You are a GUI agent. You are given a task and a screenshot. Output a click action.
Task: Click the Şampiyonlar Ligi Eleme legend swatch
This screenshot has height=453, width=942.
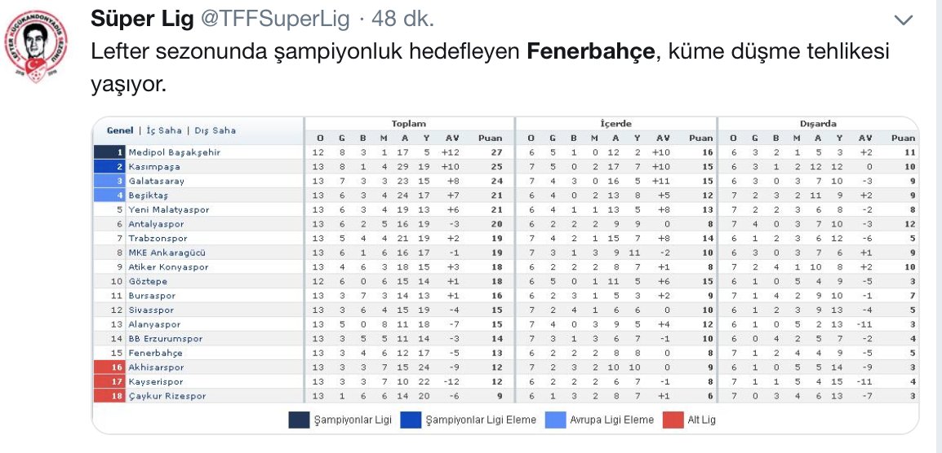411,420
